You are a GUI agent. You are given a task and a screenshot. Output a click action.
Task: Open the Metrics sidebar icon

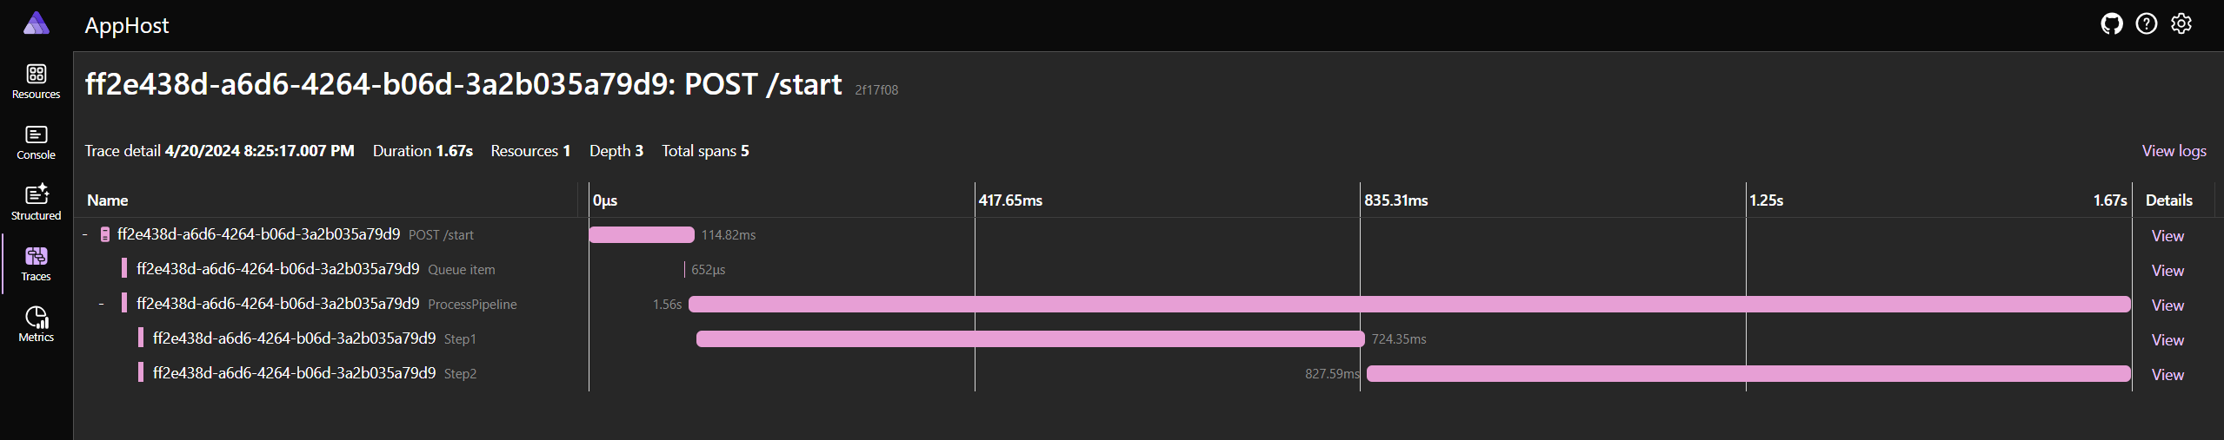pos(36,317)
